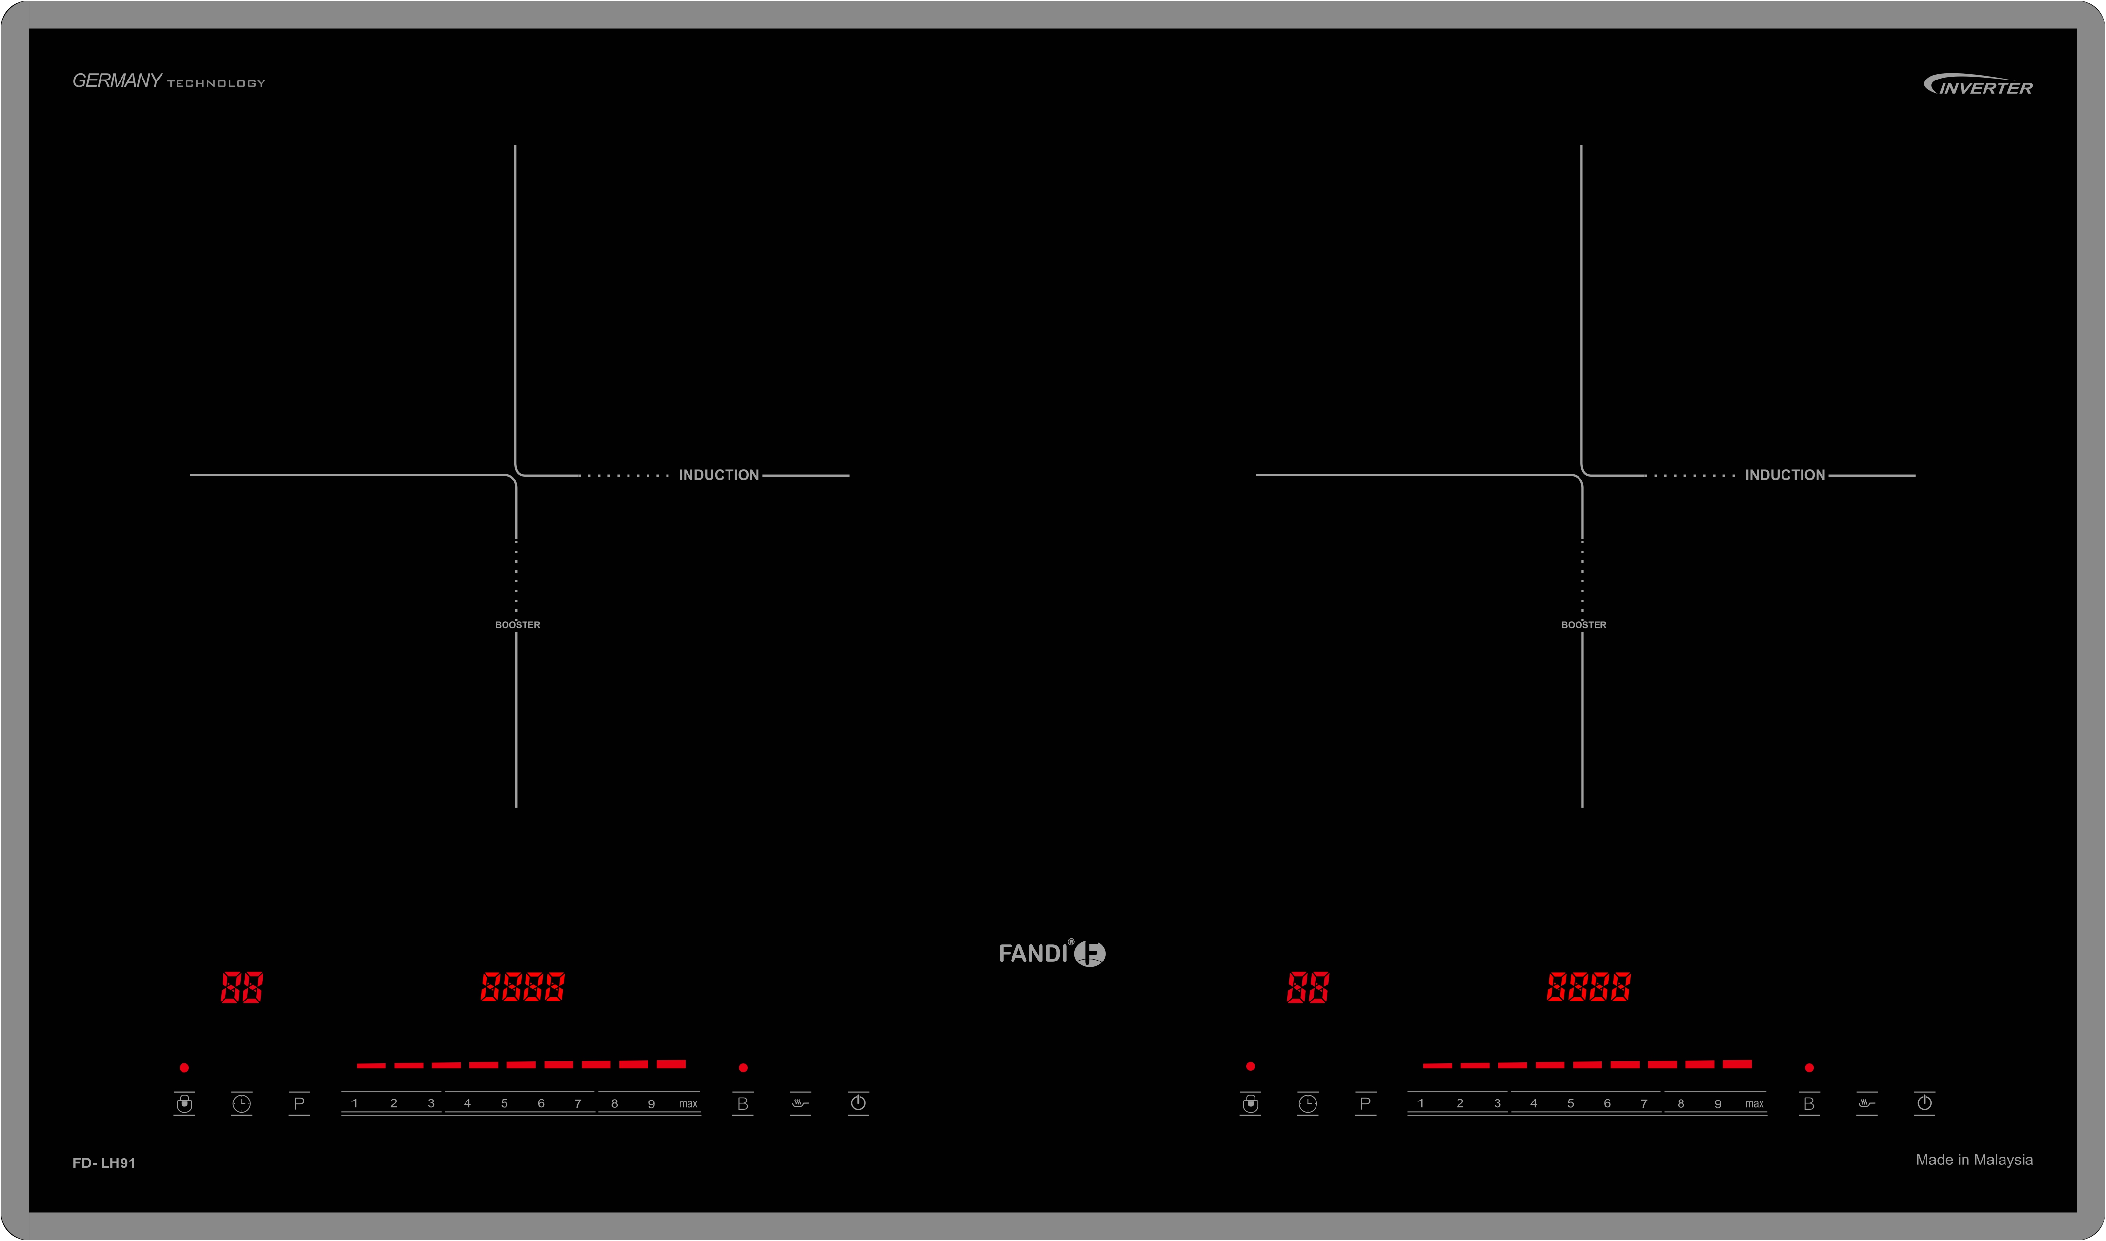The width and height of the screenshot is (2106, 1241).
Task: Click the Inverter logo at top right
Action: pos(1978,85)
